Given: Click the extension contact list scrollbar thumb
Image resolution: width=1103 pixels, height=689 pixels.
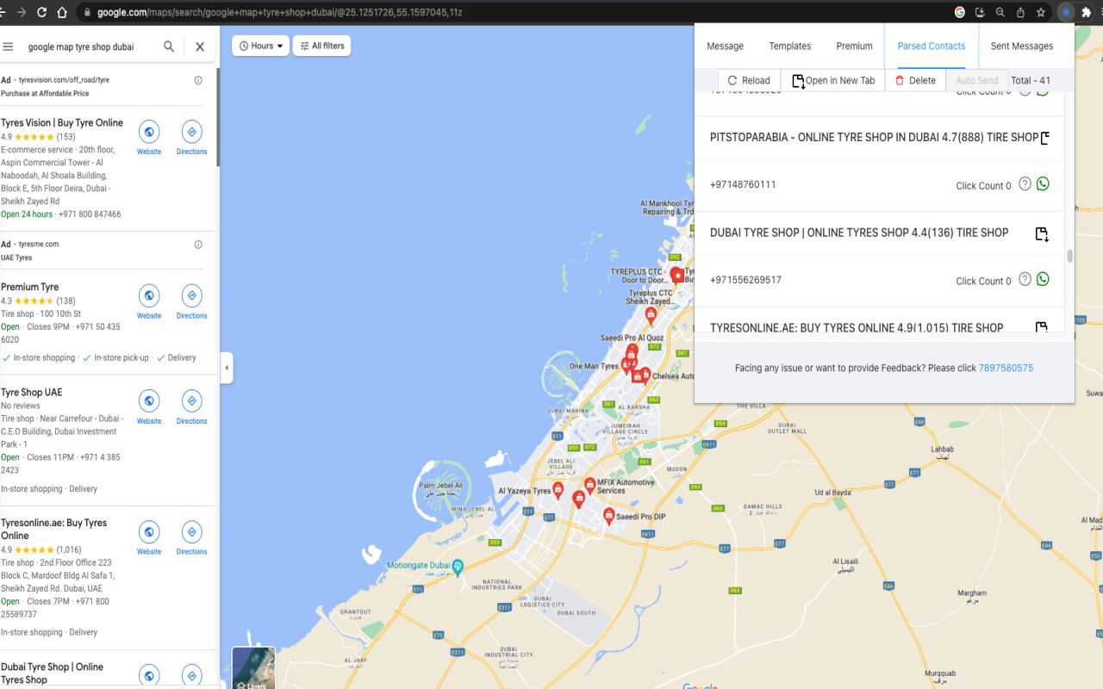Looking at the screenshot, I should tap(1070, 256).
